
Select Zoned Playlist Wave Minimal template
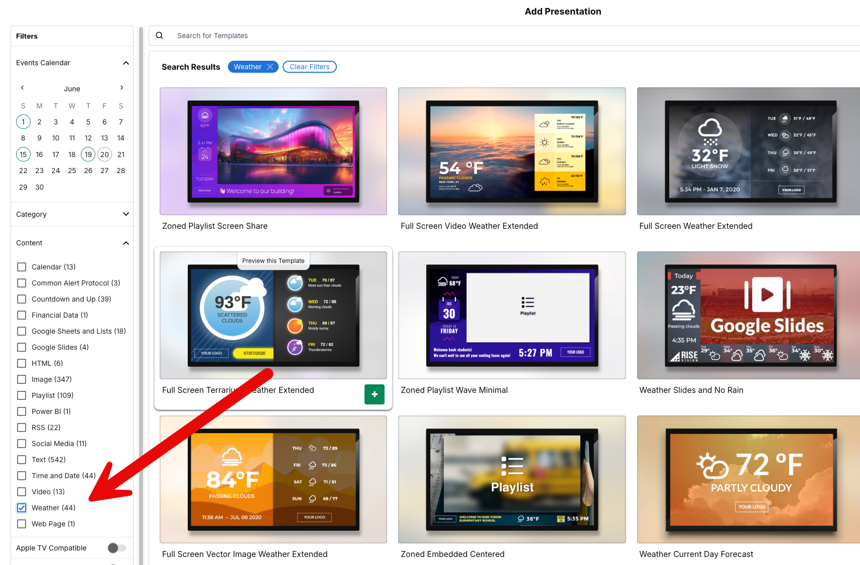pos(512,315)
